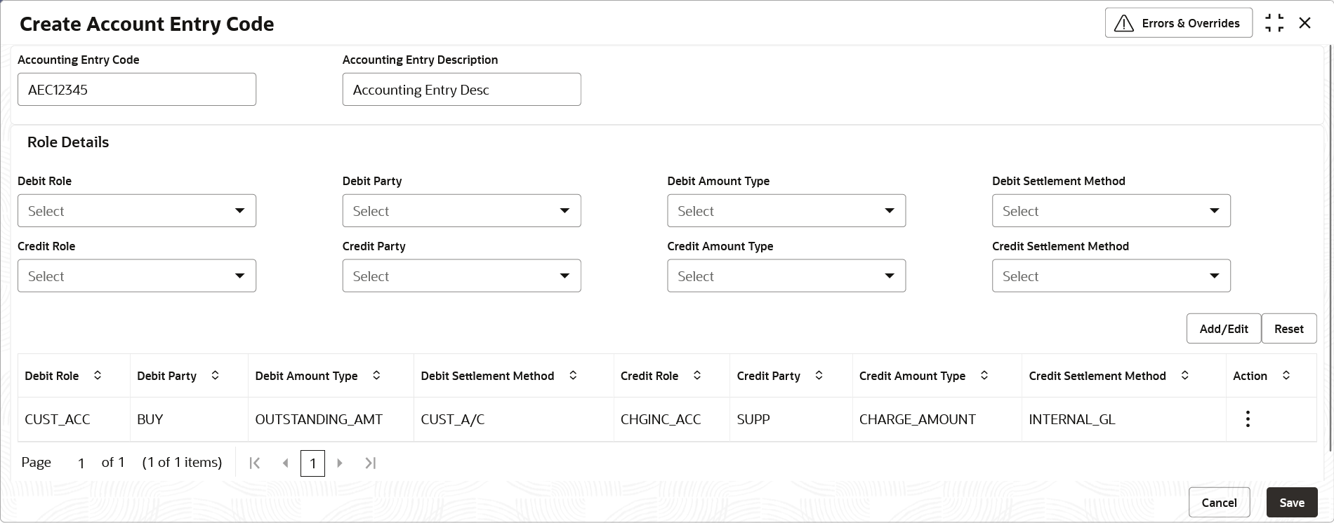
Task: Open the Credit Party dropdown
Action: [x=461, y=276]
